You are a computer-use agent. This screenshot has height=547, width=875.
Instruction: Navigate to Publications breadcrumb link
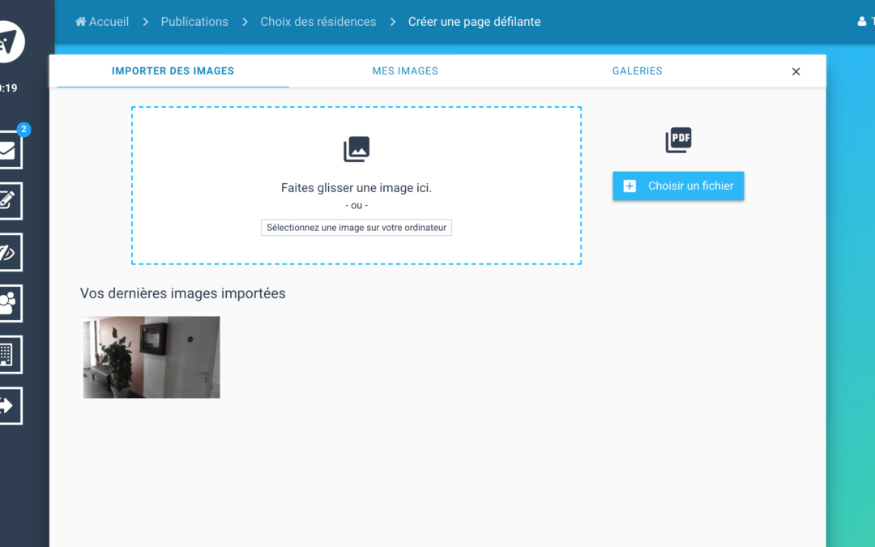[194, 22]
